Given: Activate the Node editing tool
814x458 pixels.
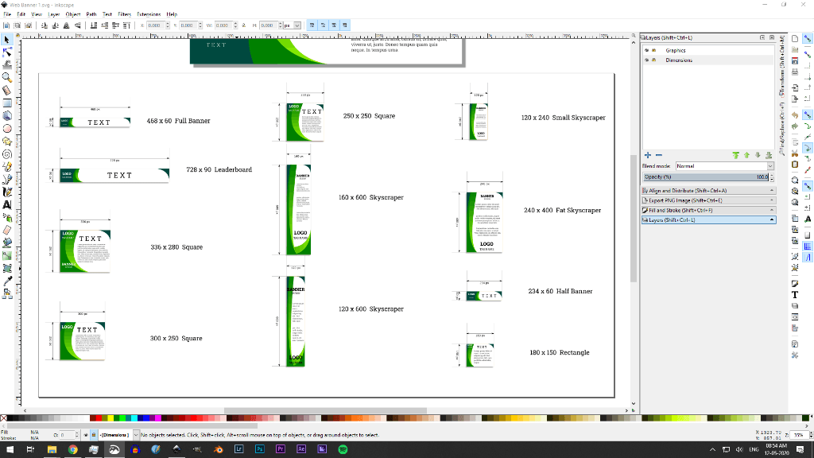Looking at the screenshot, I should click(6, 50).
